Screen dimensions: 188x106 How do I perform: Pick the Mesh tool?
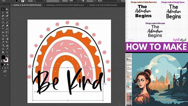pyautogui.click(x=3, y=39)
